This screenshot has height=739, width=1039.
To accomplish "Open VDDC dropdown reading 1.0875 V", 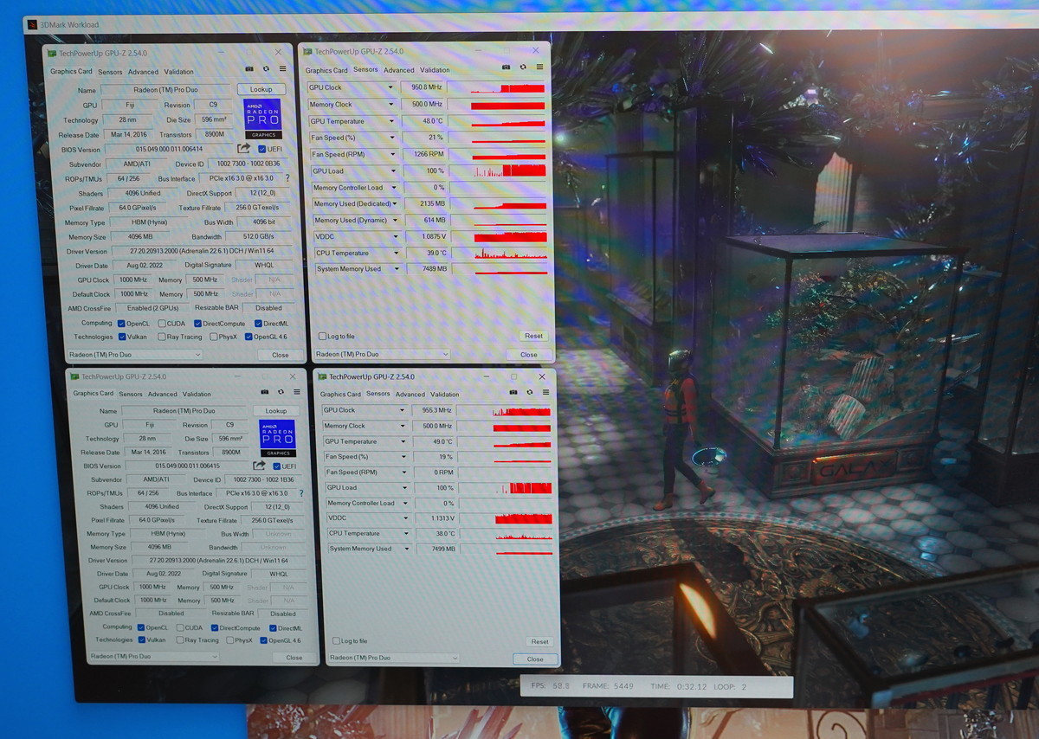I will coord(396,236).
